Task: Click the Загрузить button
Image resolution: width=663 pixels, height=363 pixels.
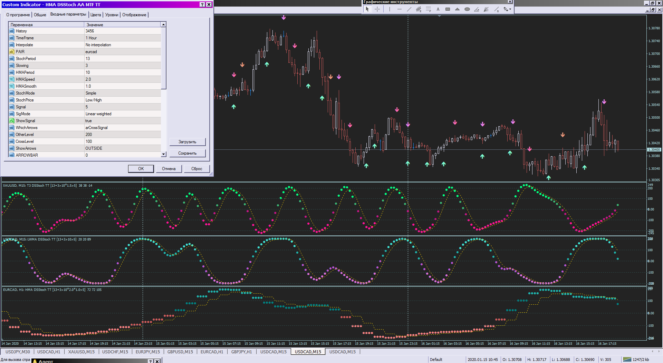Action: [187, 142]
